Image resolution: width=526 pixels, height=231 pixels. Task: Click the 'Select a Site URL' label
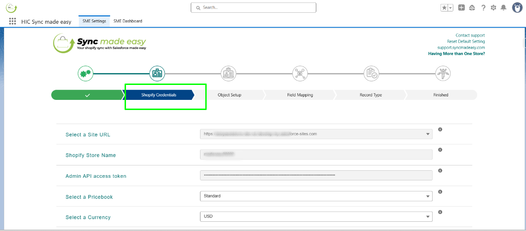pyautogui.click(x=88, y=135)
